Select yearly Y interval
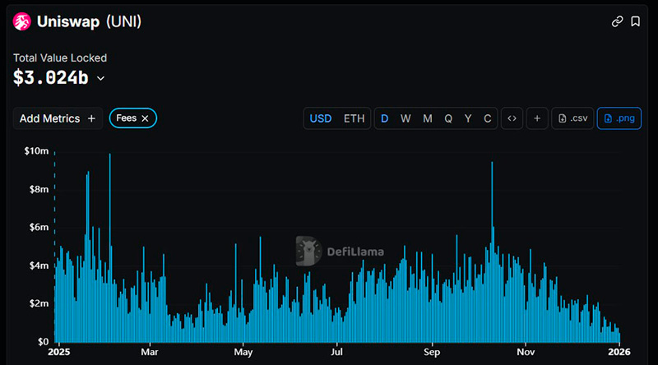 [x=468, y=118]
